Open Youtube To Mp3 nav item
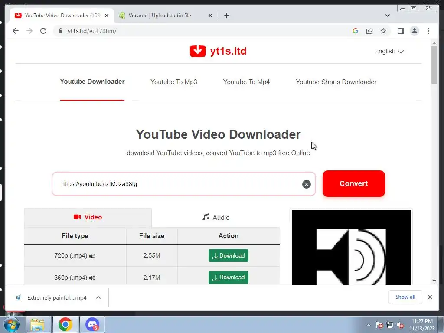The image size is (444, 333). tap(174, 82)
